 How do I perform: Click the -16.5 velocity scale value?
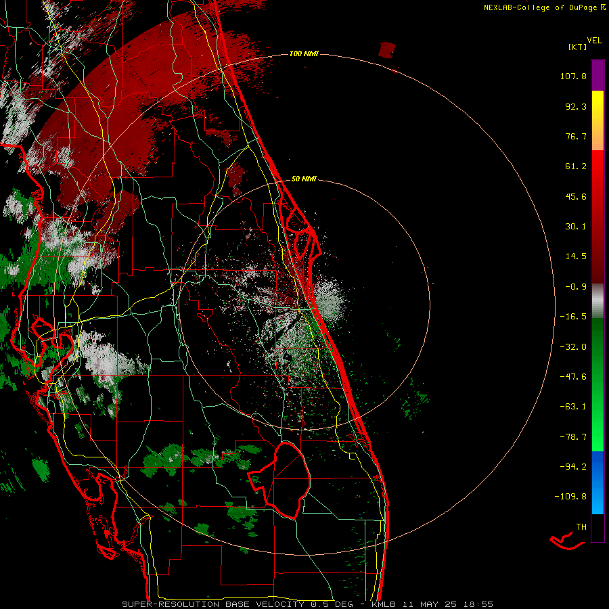pos(573,317)
